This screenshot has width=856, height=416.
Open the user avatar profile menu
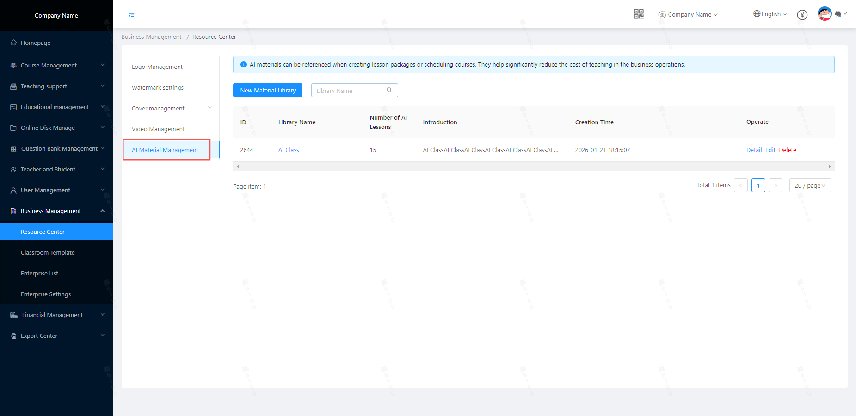825,14
